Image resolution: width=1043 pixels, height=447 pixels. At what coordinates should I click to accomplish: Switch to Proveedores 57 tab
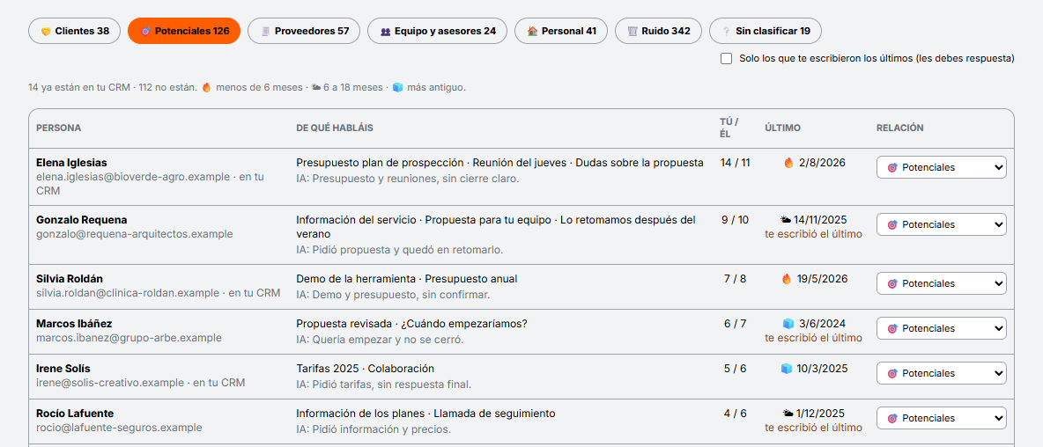pyautogui.click(x=304, y=31)
